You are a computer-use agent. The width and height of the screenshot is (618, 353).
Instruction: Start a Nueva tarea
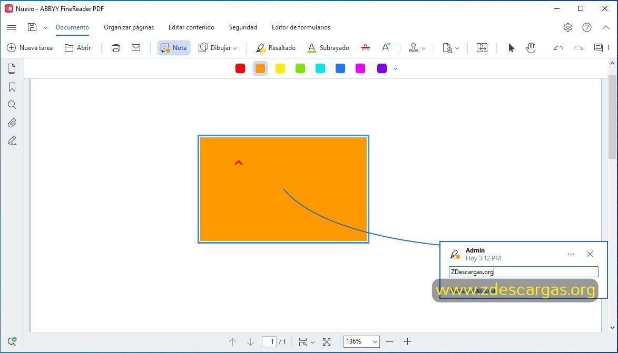pyautogui.click(x=30, y=48)
